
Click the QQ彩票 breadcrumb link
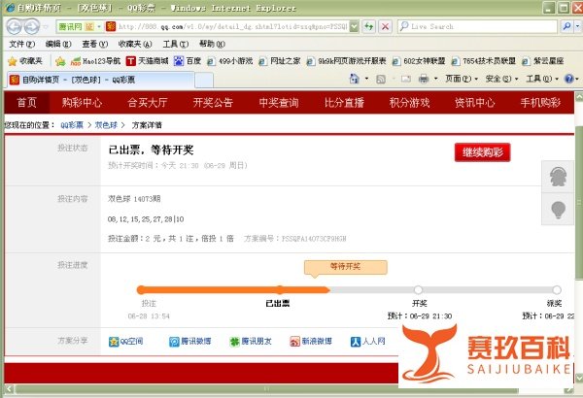point(72,125)
